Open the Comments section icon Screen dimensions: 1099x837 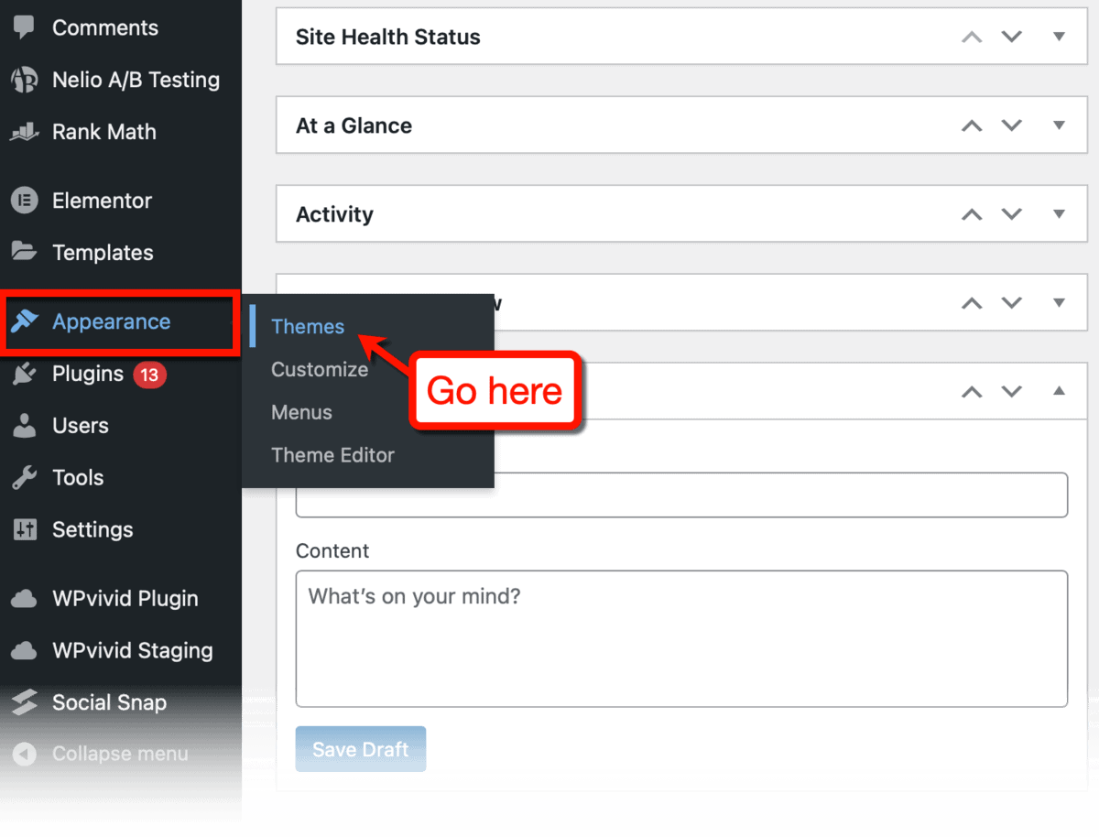tap(26, 27)
